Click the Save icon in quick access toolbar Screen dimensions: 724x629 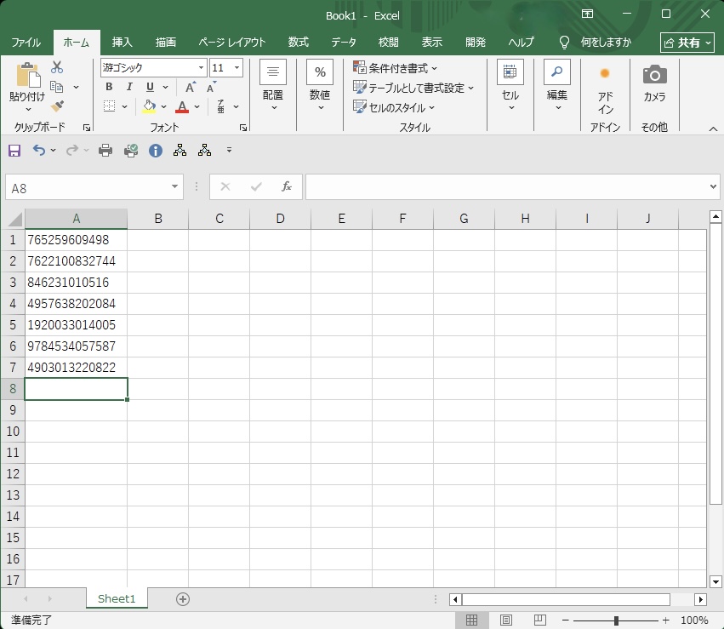click(14, 151)
